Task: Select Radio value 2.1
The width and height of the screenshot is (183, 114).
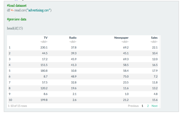Action: [74, 94]
